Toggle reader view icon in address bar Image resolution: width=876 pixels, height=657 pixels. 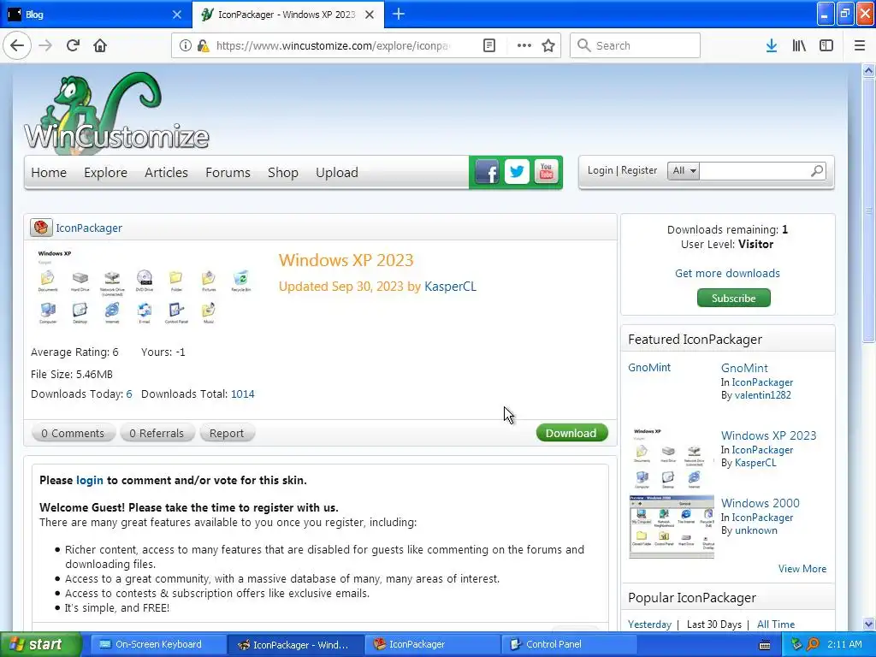(488, 45)
